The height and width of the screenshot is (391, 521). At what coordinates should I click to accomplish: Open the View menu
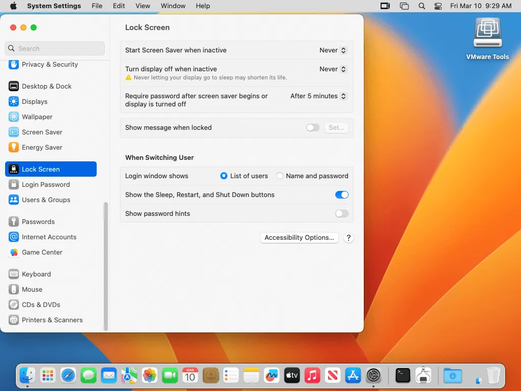[x=142, y=6]
